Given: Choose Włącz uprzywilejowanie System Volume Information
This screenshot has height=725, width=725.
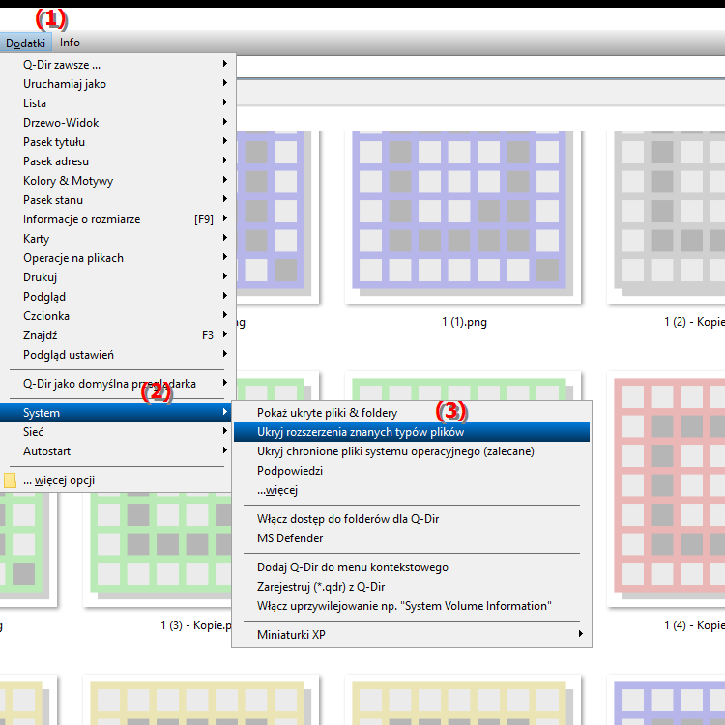Looking at the screenshot, I should pyautogui.click(x=412, y=606).
